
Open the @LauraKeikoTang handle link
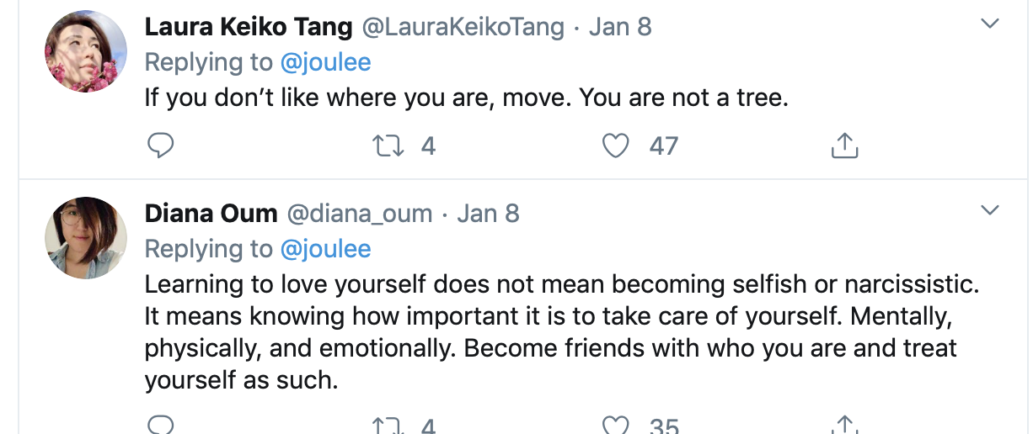[x=463, y=27]
